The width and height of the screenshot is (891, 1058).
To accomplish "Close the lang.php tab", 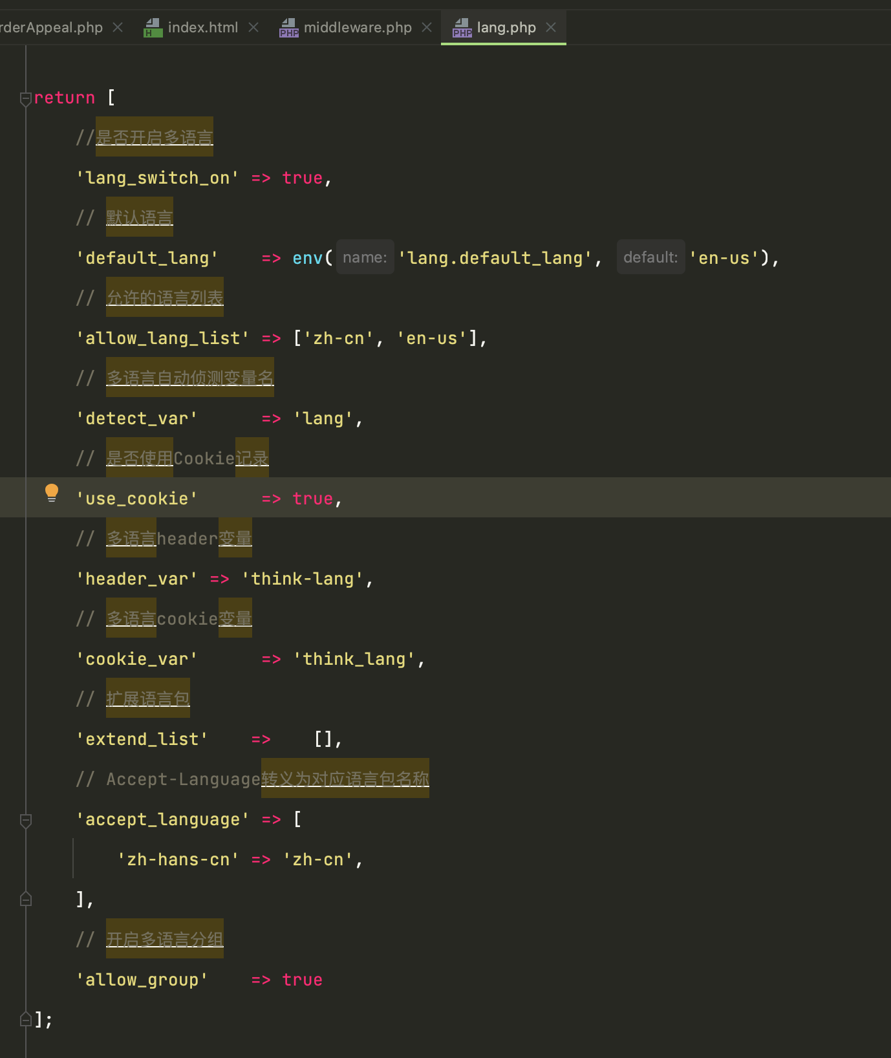I will tap(551, 27).
